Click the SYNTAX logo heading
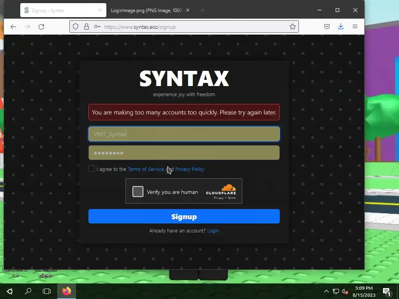 point(184,79)
